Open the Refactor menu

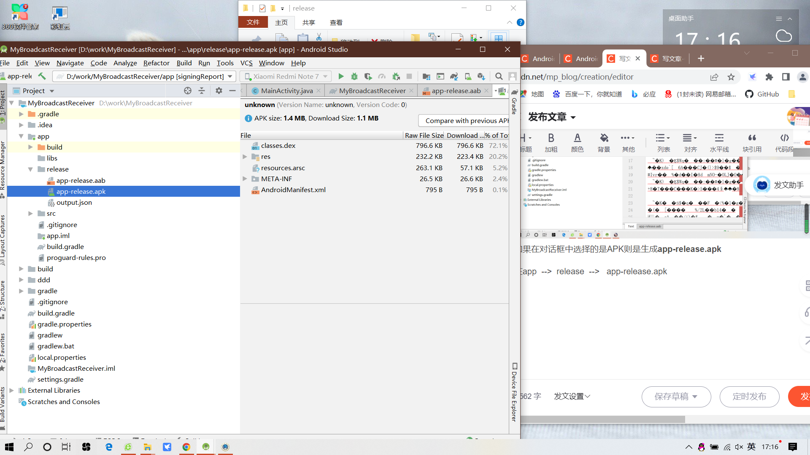pyautogui.click(x=156, y=63)
